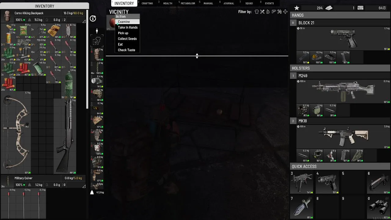Image resolution: width=391 pixels, height=220 pixels.
Task: Click the money stack icon in the top bar
Action: click(329, 8)
